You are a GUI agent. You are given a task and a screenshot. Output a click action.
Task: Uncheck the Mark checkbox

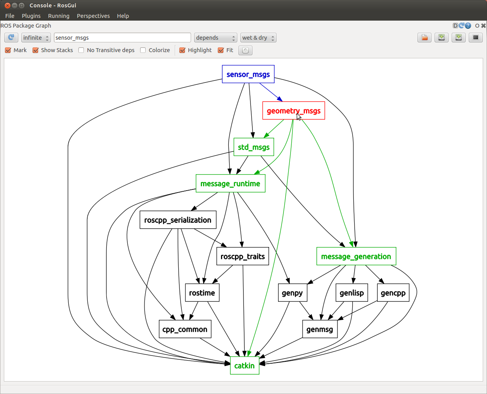(x=8, y=50)
